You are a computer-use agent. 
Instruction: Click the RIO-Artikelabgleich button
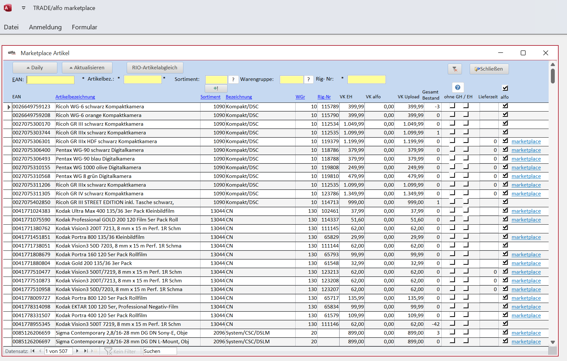point(155,68)
